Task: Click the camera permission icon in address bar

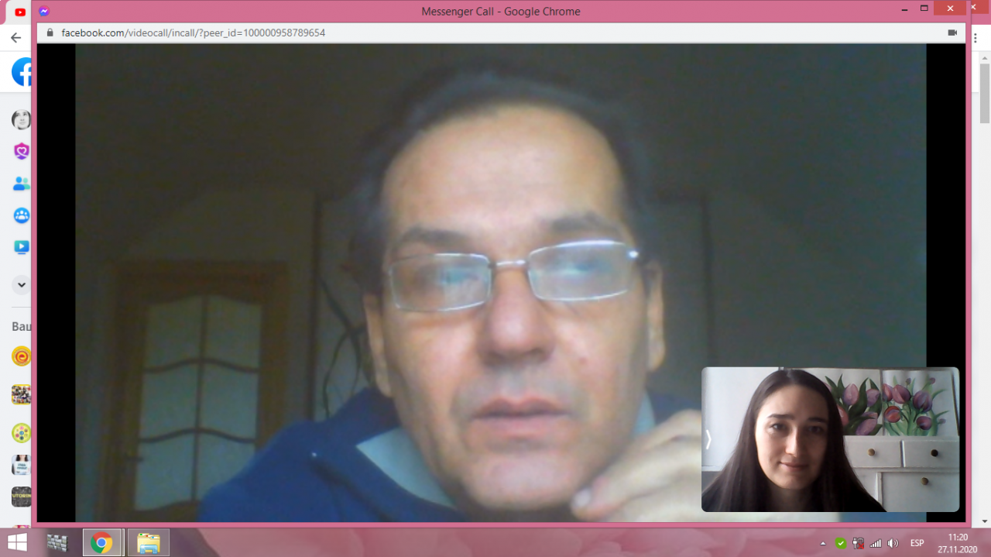Action: tap(952, 33)
